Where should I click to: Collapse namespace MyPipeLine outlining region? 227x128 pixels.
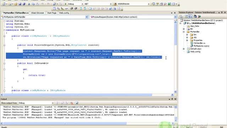pos(4,30)
